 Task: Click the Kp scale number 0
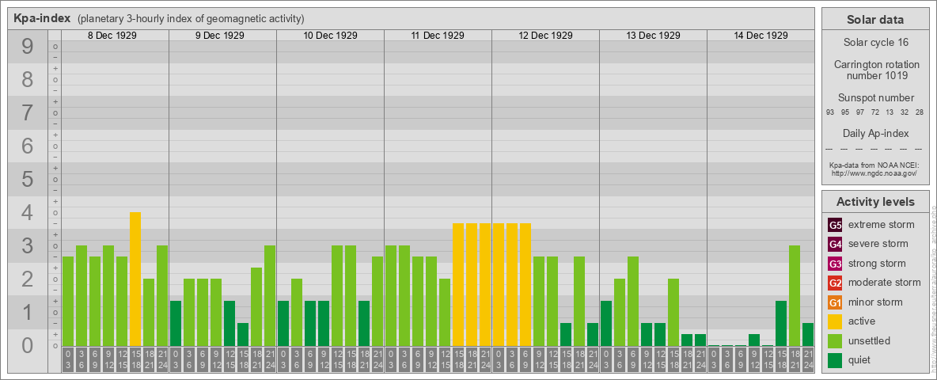(x=27, y=345)
